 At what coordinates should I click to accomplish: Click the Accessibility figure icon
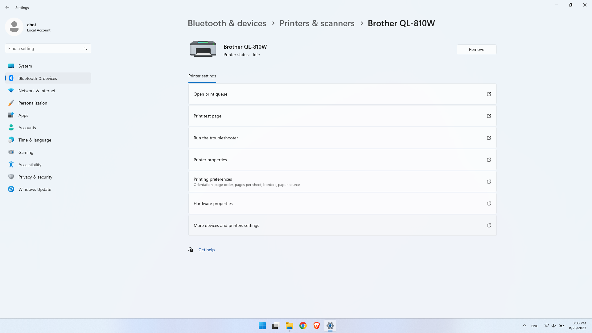point(11,164)
